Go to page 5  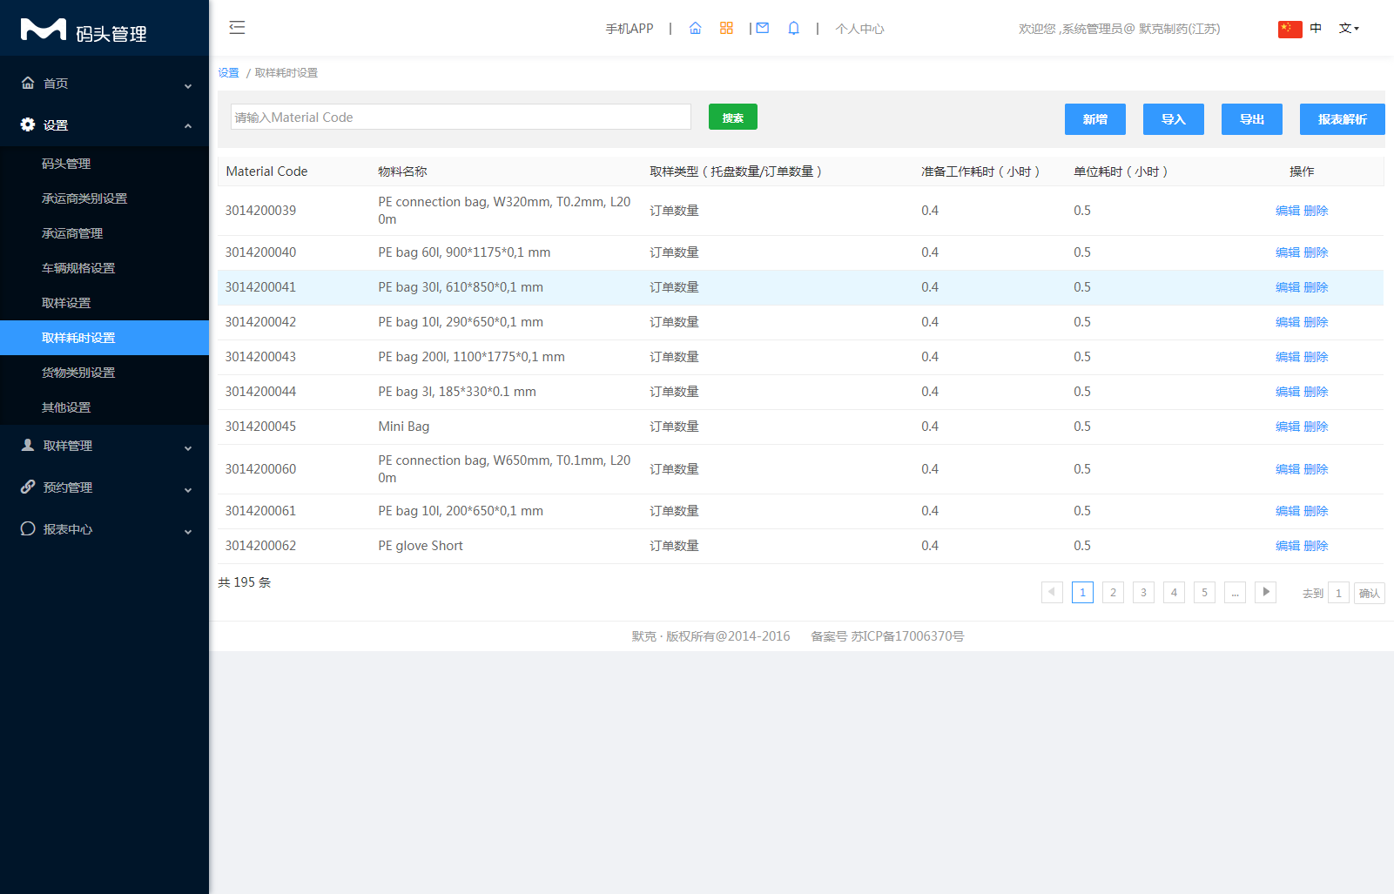[1204, 593]
